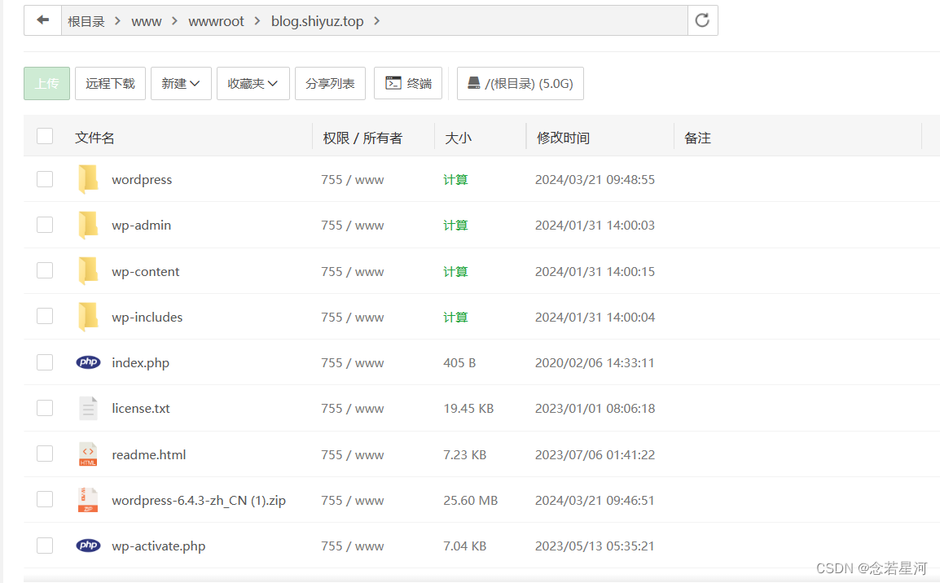Expand the 新建 (New) dropdown
Image resolution: width=940 pixels, height=583 pixels.
coord(181,83)
